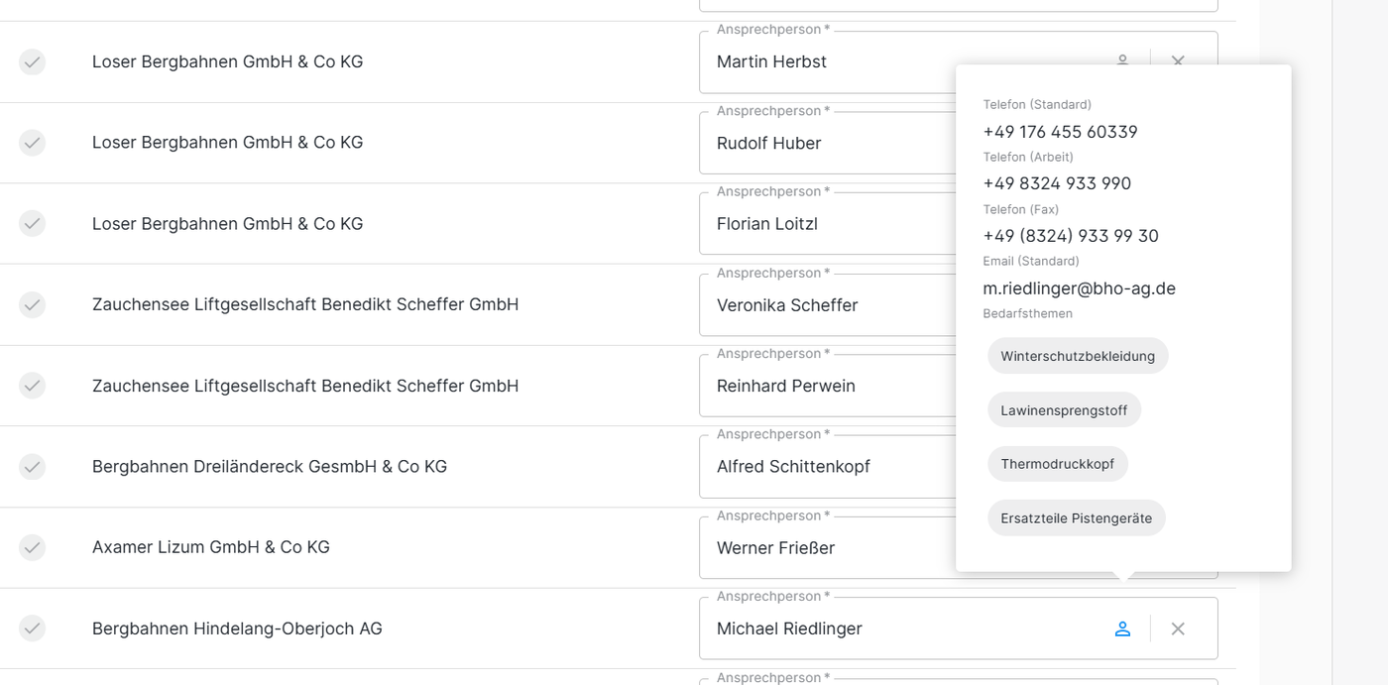Viewport: 1388px width, 685px height.
Task: Toggle checkmark for Bergbahnen Dreiländereck row
Action: [33, 466]
